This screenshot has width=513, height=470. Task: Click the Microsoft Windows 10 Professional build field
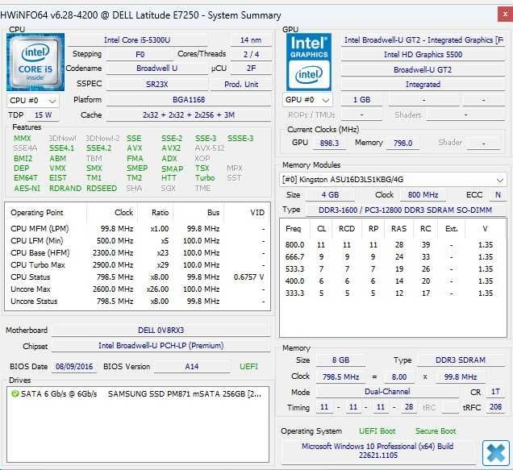pyautogui.click(x=377, y=451)
